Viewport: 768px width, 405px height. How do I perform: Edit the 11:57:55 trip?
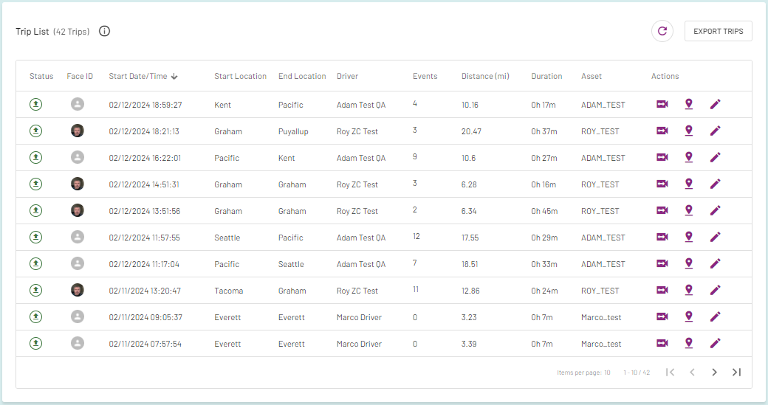715,237
